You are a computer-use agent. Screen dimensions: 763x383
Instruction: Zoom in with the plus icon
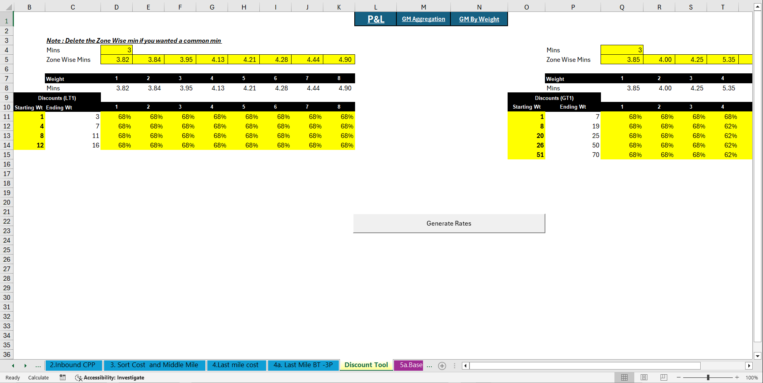click(737, 377)
